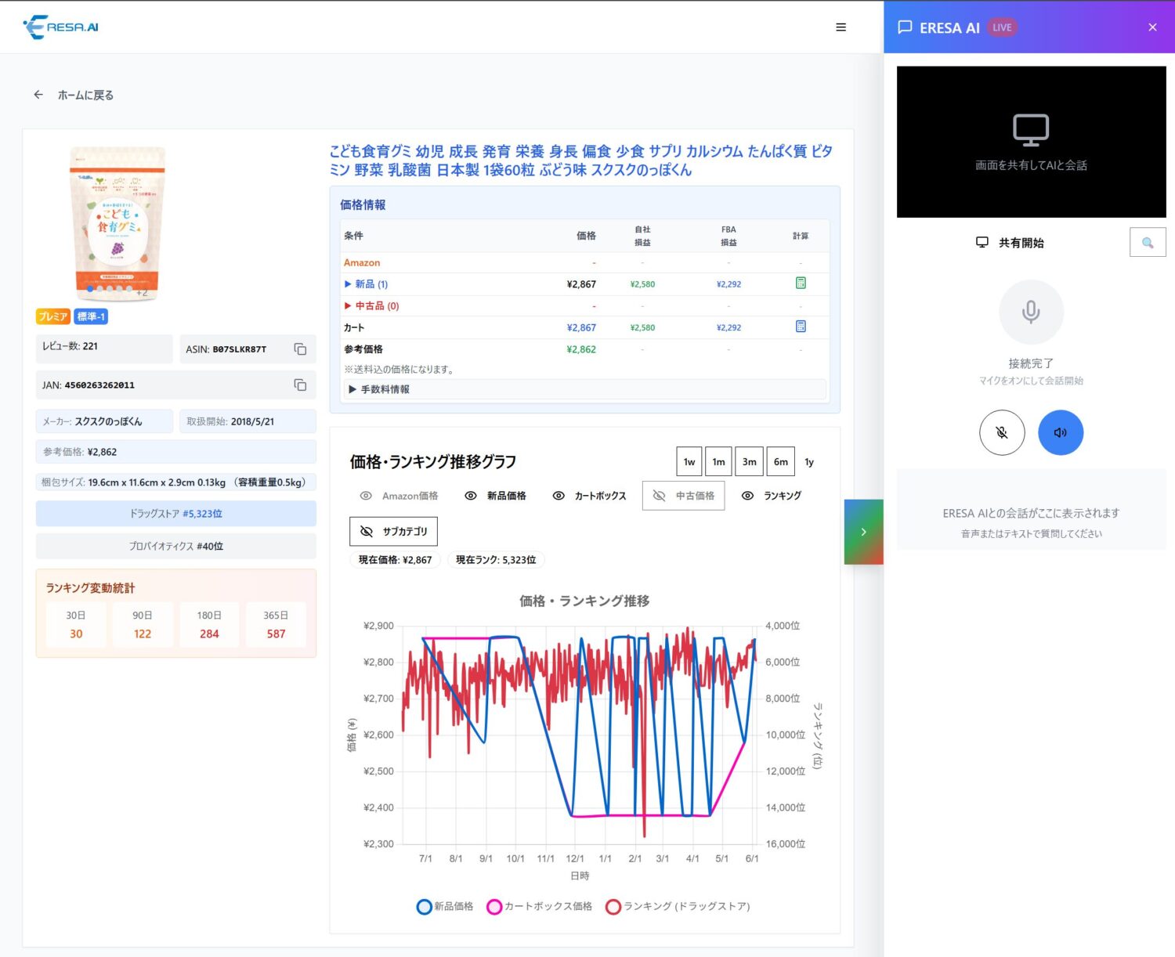Click the ランキング (ドラッグストア) legend circle

tap(613, 907)
